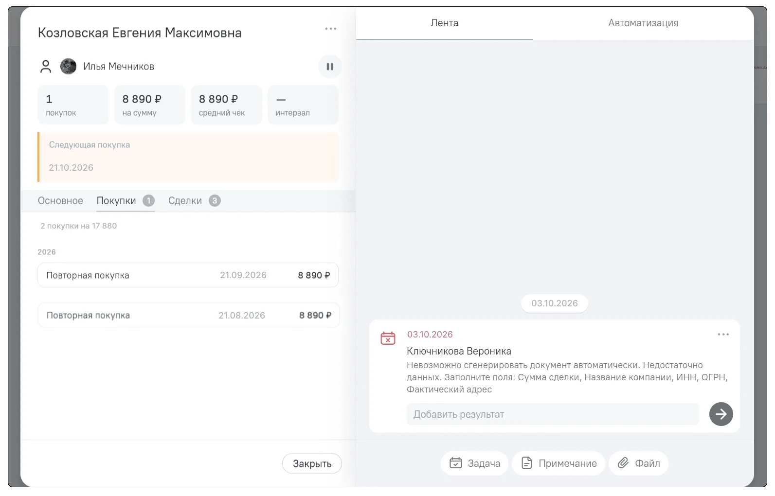The image size is (775, 496).
Task: Click the red 03.10.2026 task due date
Action: (x=430, y=335)
